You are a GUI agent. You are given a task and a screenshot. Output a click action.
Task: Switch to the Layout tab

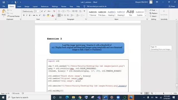click(35, 6)
